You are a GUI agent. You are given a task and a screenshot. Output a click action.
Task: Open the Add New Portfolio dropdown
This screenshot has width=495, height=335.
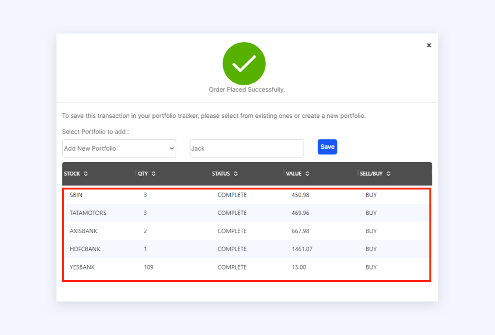tap(119, 148)
